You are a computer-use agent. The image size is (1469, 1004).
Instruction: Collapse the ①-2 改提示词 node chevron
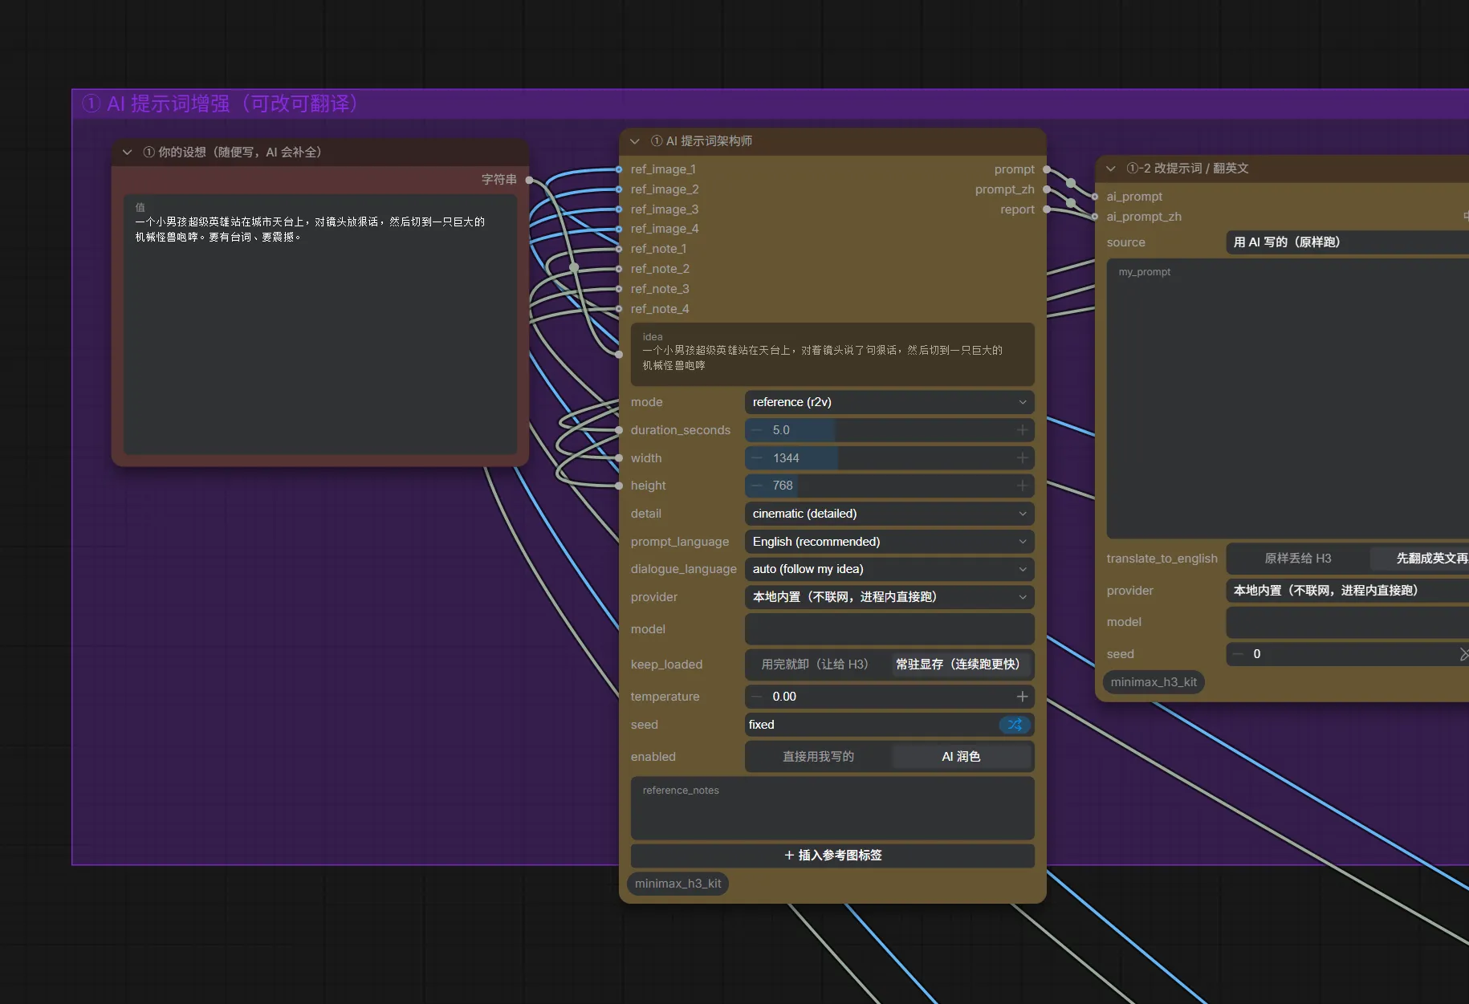1111,169
